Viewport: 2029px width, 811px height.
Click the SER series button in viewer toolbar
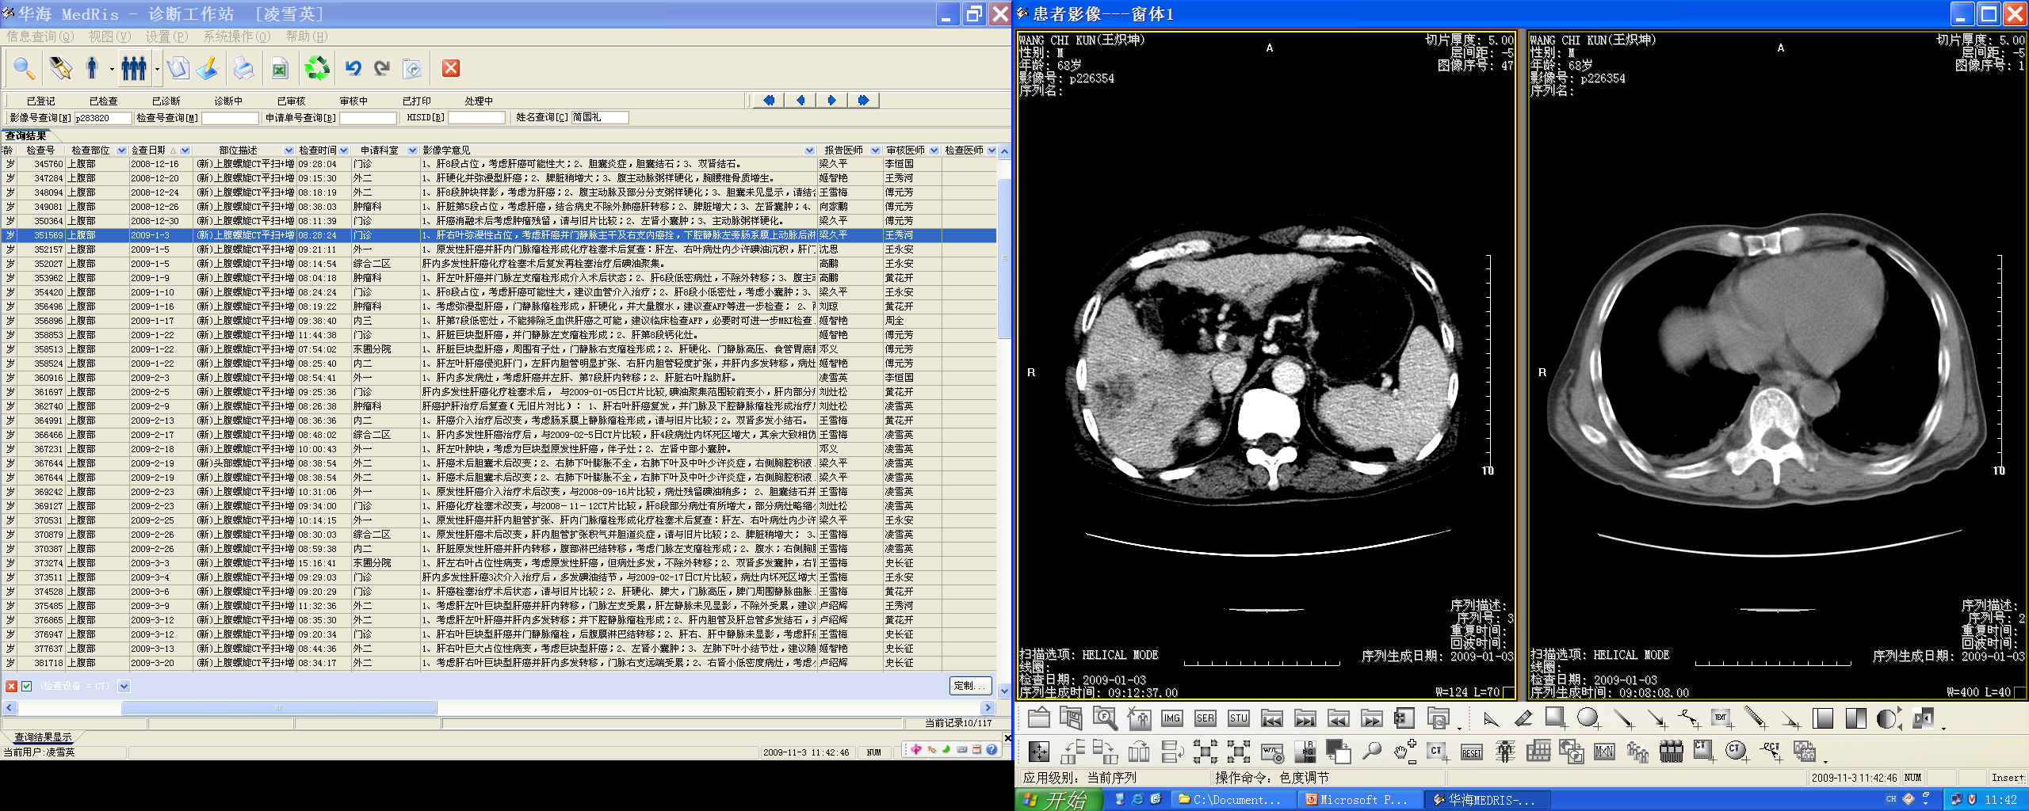point(1205,718)
